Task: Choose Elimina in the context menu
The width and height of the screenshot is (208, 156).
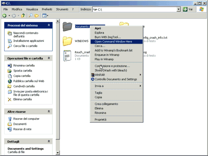Action: click(116, 108)
